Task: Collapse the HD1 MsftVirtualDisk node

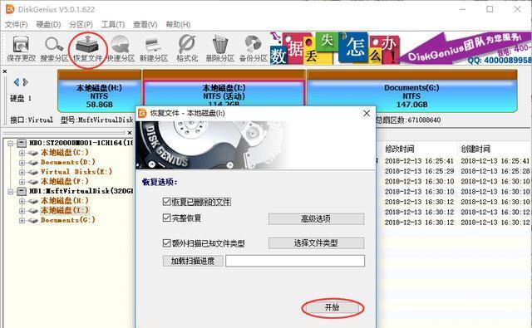Action: (x=11, y=192)
